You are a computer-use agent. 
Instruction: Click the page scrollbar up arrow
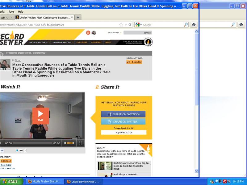(196, 31)
